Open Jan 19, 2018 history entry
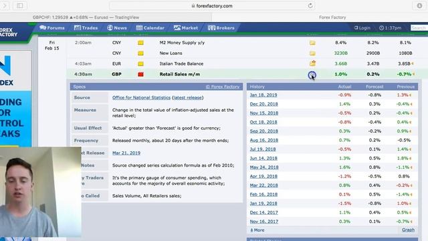 (263, 204)
